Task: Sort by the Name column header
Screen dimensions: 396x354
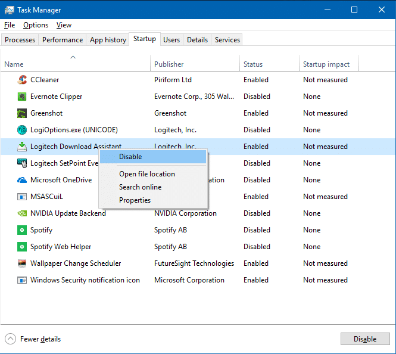Action: (x=75, y=64)
